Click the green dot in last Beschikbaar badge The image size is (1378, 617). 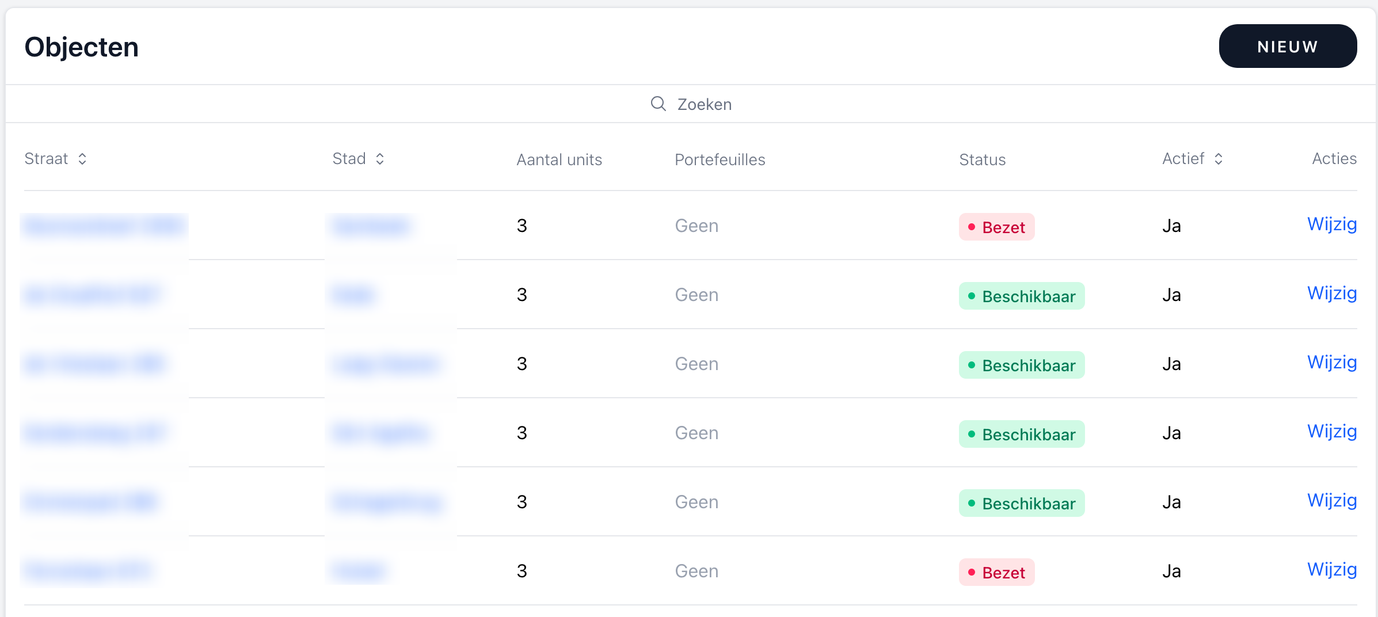coord(972,503)
